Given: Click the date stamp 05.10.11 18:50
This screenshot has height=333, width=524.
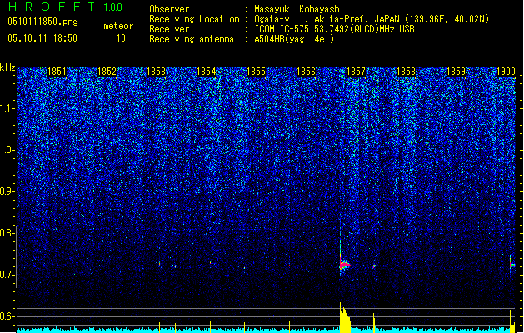Looking at the screenshot, I should tap(42, 38).
